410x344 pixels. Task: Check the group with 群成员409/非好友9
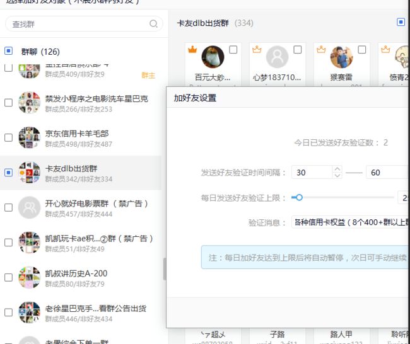pyautogui.click(x=8, y=67)
